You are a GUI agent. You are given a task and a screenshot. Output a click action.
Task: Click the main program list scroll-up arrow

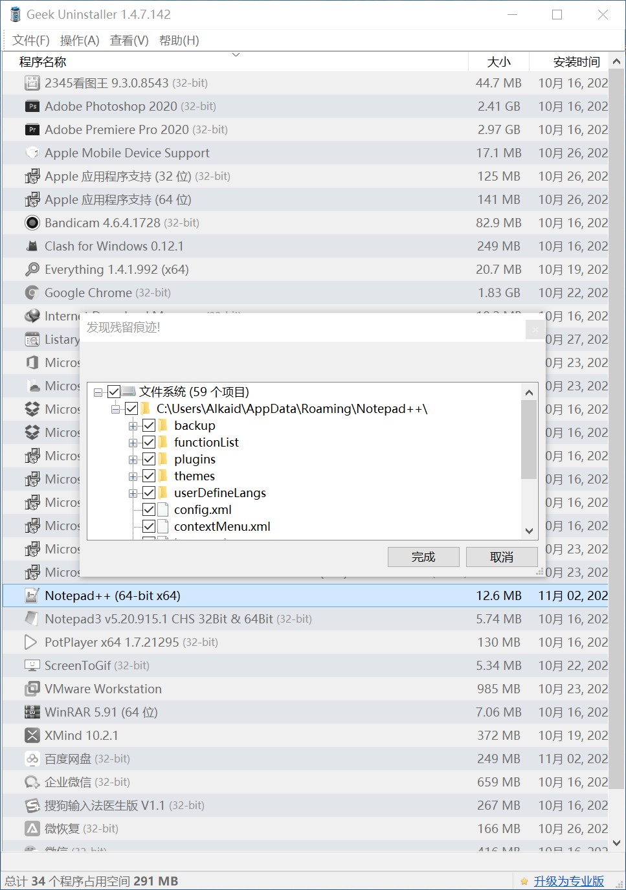[616, 61]
